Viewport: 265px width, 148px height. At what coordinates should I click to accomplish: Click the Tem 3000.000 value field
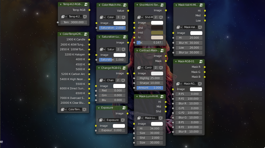tap(74, 22)
